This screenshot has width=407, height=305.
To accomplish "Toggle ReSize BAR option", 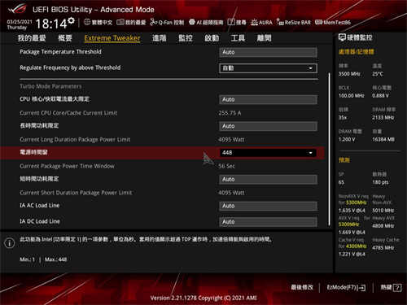I will [x=294, y=22].
